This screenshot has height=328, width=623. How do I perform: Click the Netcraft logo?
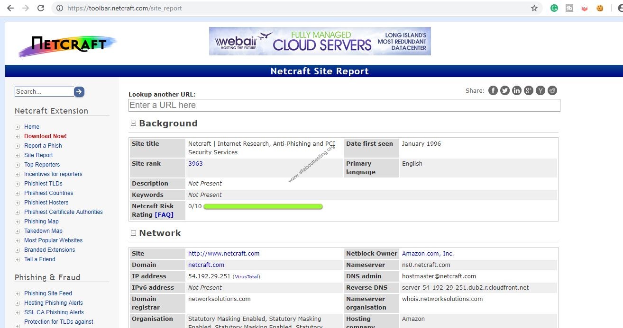67,45
